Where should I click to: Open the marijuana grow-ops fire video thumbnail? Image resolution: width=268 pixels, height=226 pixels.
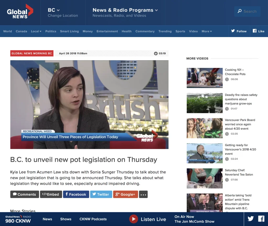205,103
